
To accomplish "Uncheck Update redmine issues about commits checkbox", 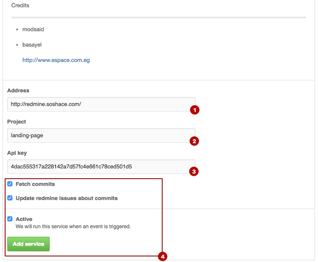I will coord(10,198).
